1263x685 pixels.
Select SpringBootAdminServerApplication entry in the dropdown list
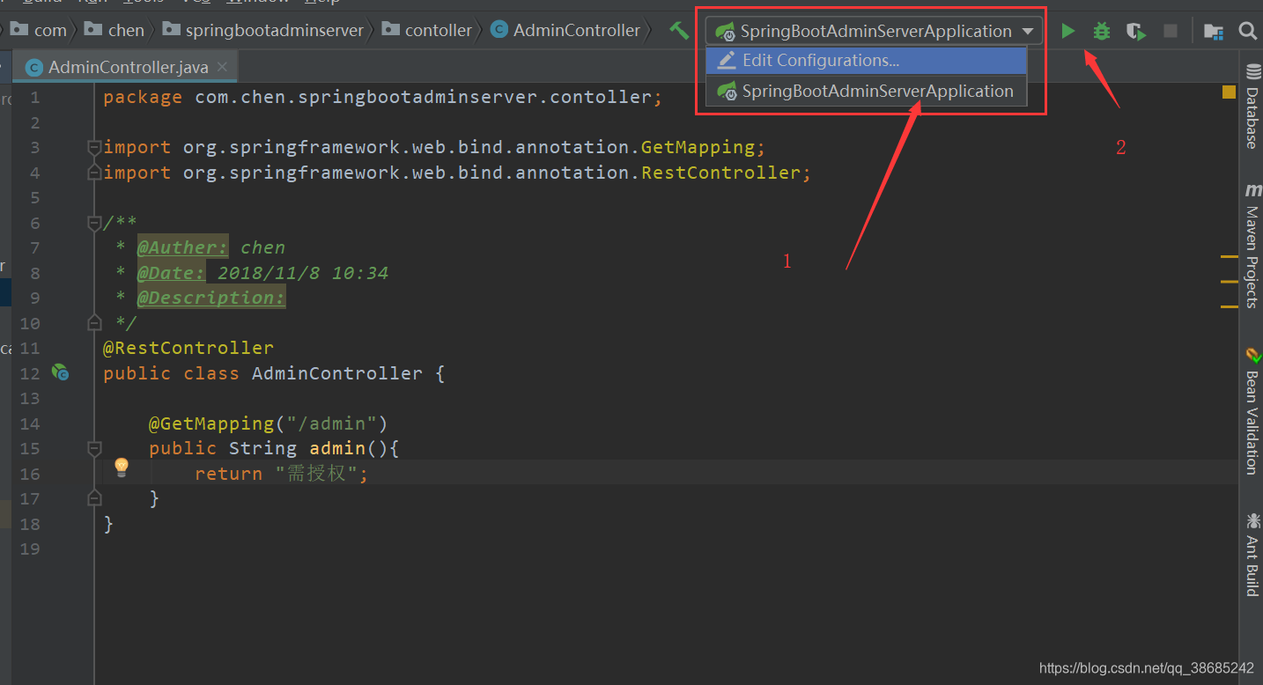[866, 91]
